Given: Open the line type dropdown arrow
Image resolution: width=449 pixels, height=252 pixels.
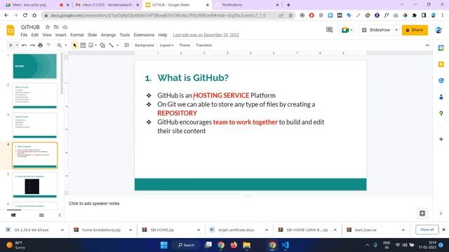Looking at the screenshot, I should click(117, 45).
